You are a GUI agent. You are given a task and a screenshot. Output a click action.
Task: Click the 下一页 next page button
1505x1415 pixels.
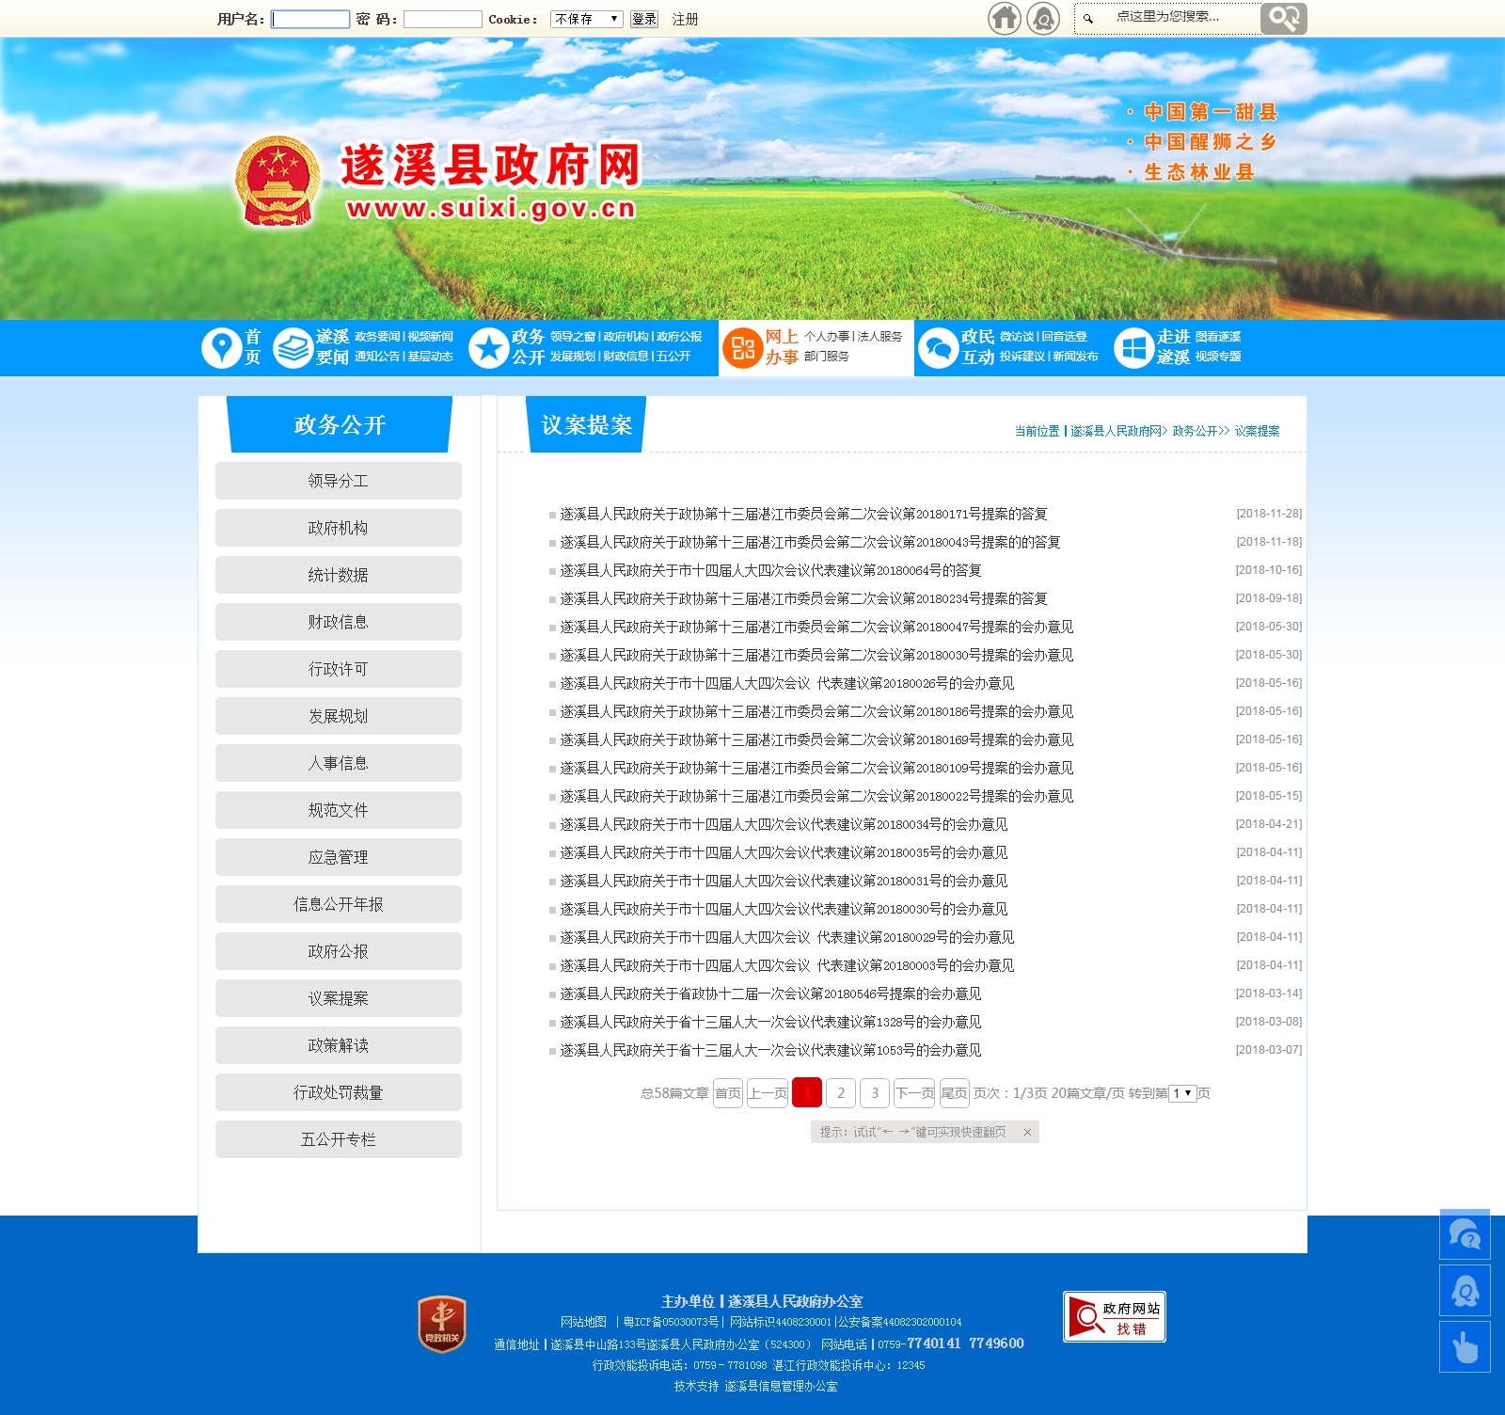pyautogui.click(x=913, y=1092)
